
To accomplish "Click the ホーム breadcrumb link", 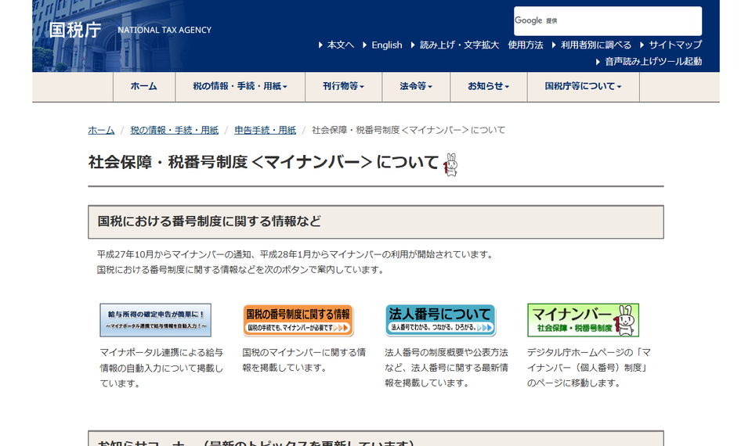I will tap(101, 131).
